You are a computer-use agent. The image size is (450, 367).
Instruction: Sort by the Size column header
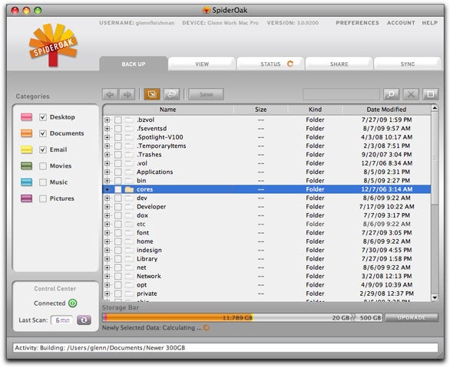pos(260,110)
